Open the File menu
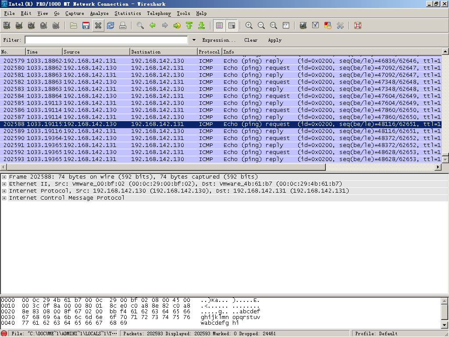Image resolution: width=449 pixels, height=337 pixels. click(x=9, y=14)
